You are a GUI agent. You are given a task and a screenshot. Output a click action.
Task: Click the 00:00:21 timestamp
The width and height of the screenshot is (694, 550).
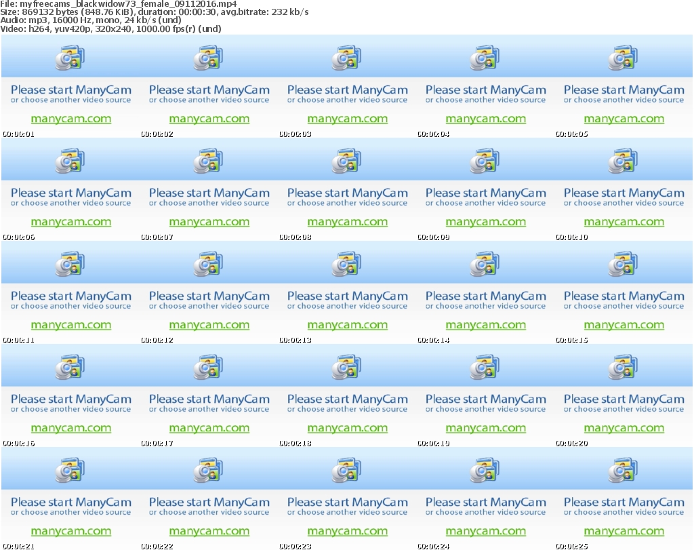pyautogui.click(x=18, y=546)
